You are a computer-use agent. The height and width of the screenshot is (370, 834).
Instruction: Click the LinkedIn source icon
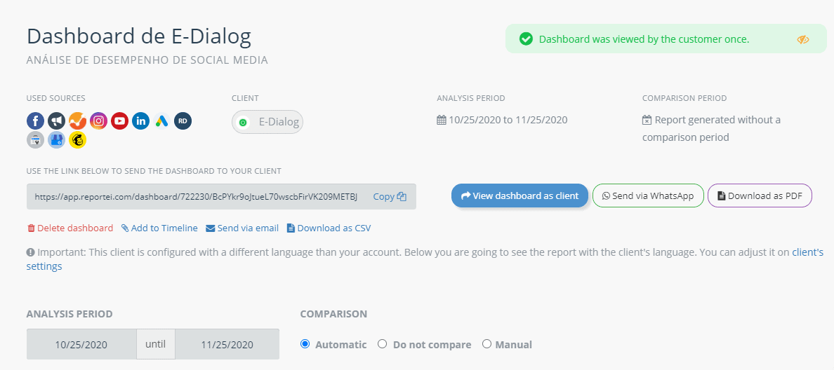pos(141,121)
